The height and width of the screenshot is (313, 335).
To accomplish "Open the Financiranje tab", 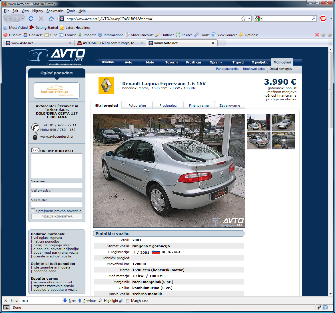I will coord(199,105).
